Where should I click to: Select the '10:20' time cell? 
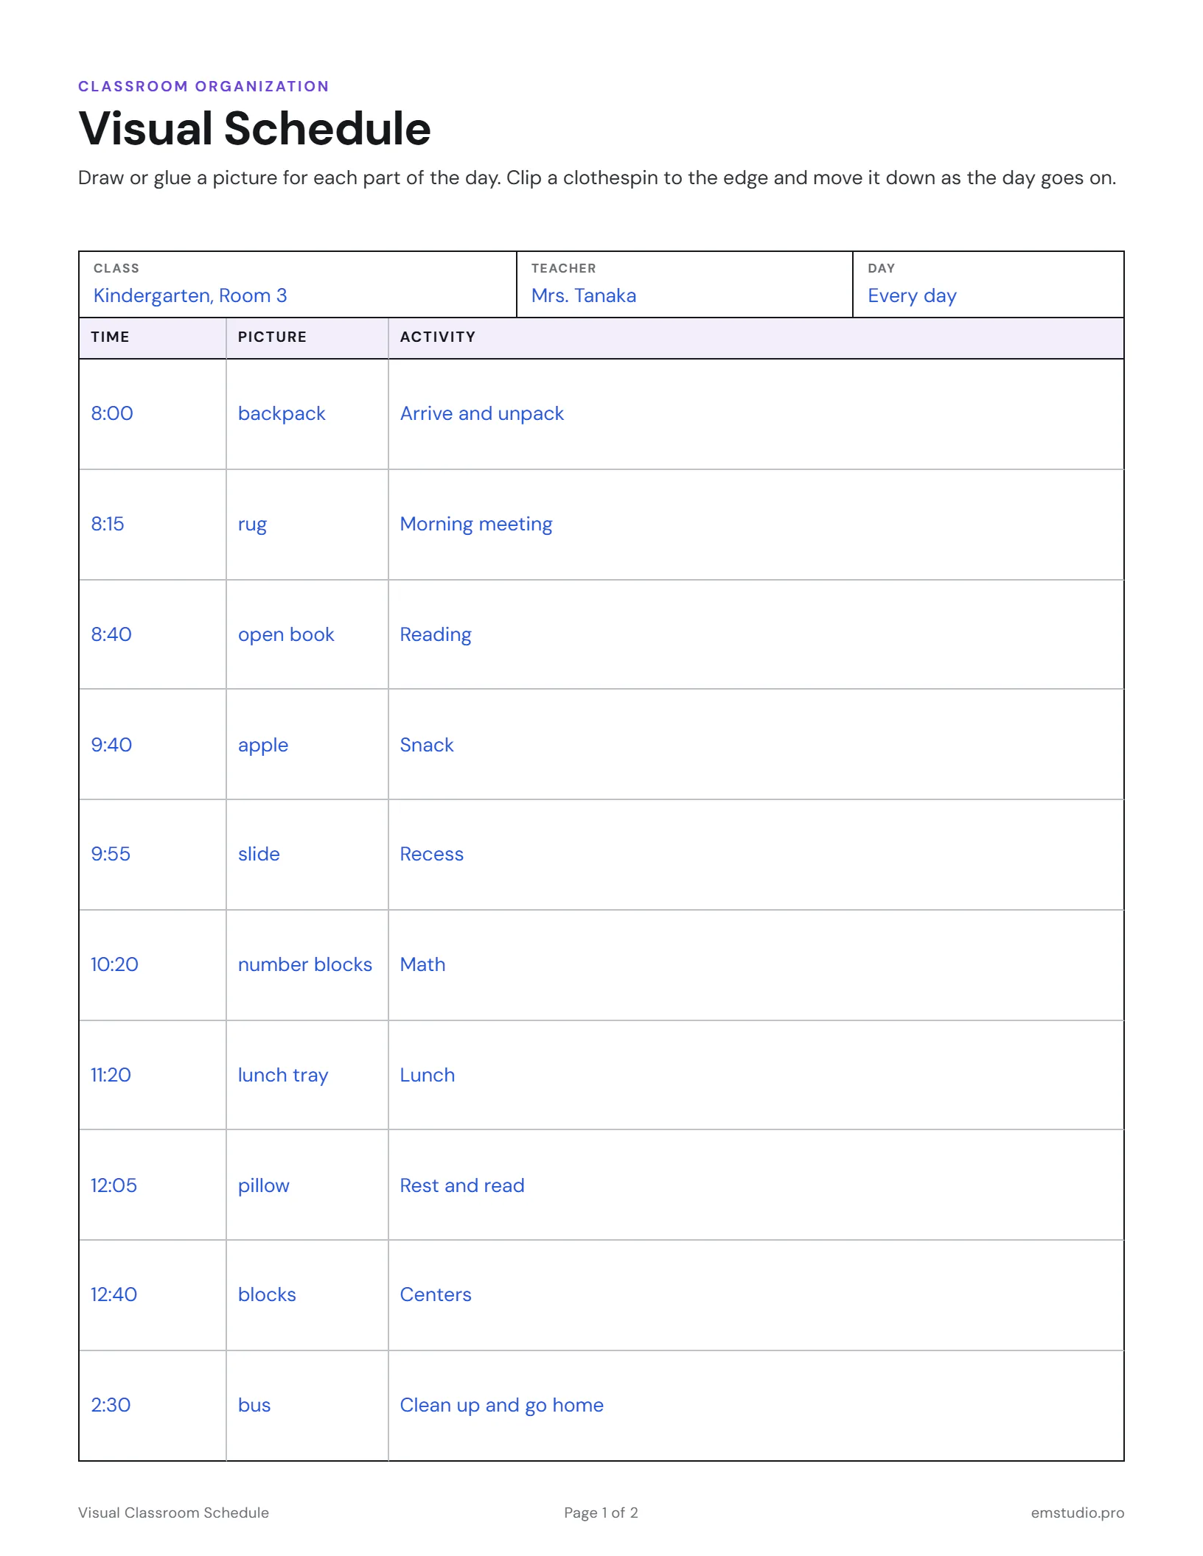[x=153, y=965]
